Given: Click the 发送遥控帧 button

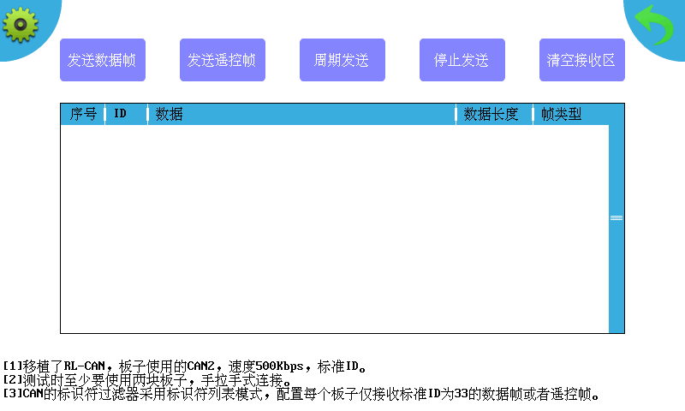Looking at the screenshot, I should click(223, 60).
